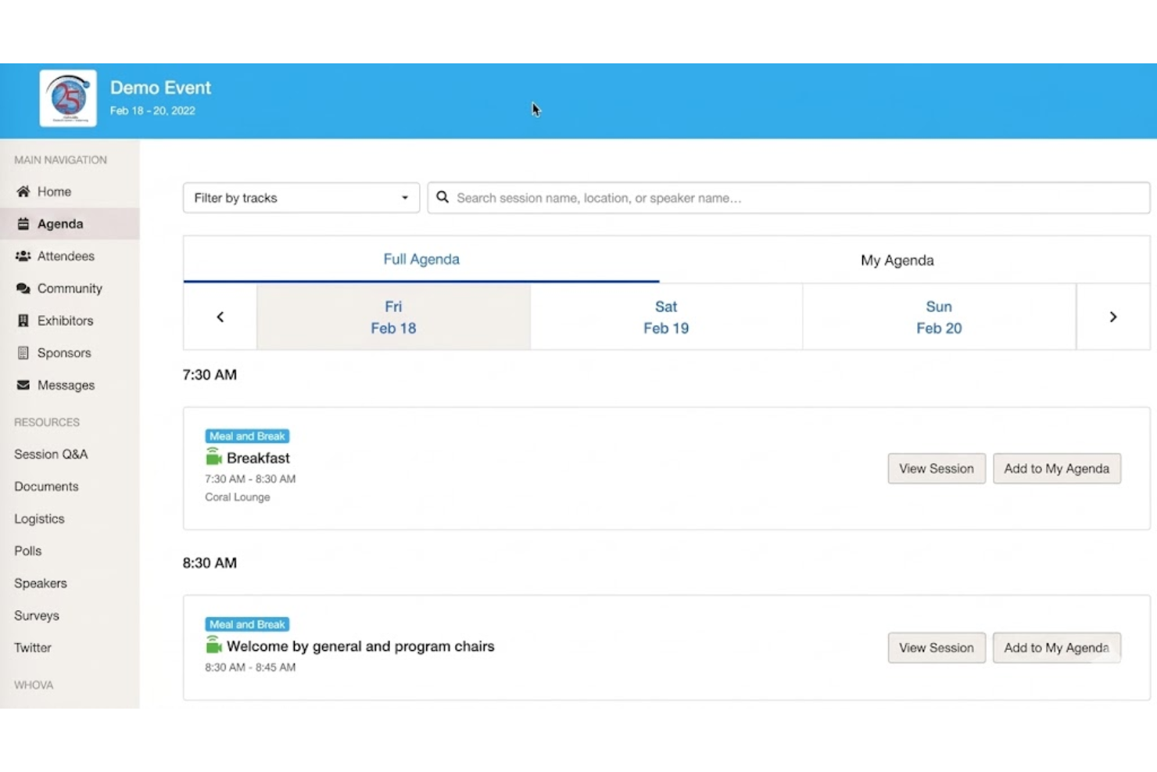Screen dimensions: 1157x772
Task: Click the left chevron to view earlier dates
Action: click(x=220, y=316)
